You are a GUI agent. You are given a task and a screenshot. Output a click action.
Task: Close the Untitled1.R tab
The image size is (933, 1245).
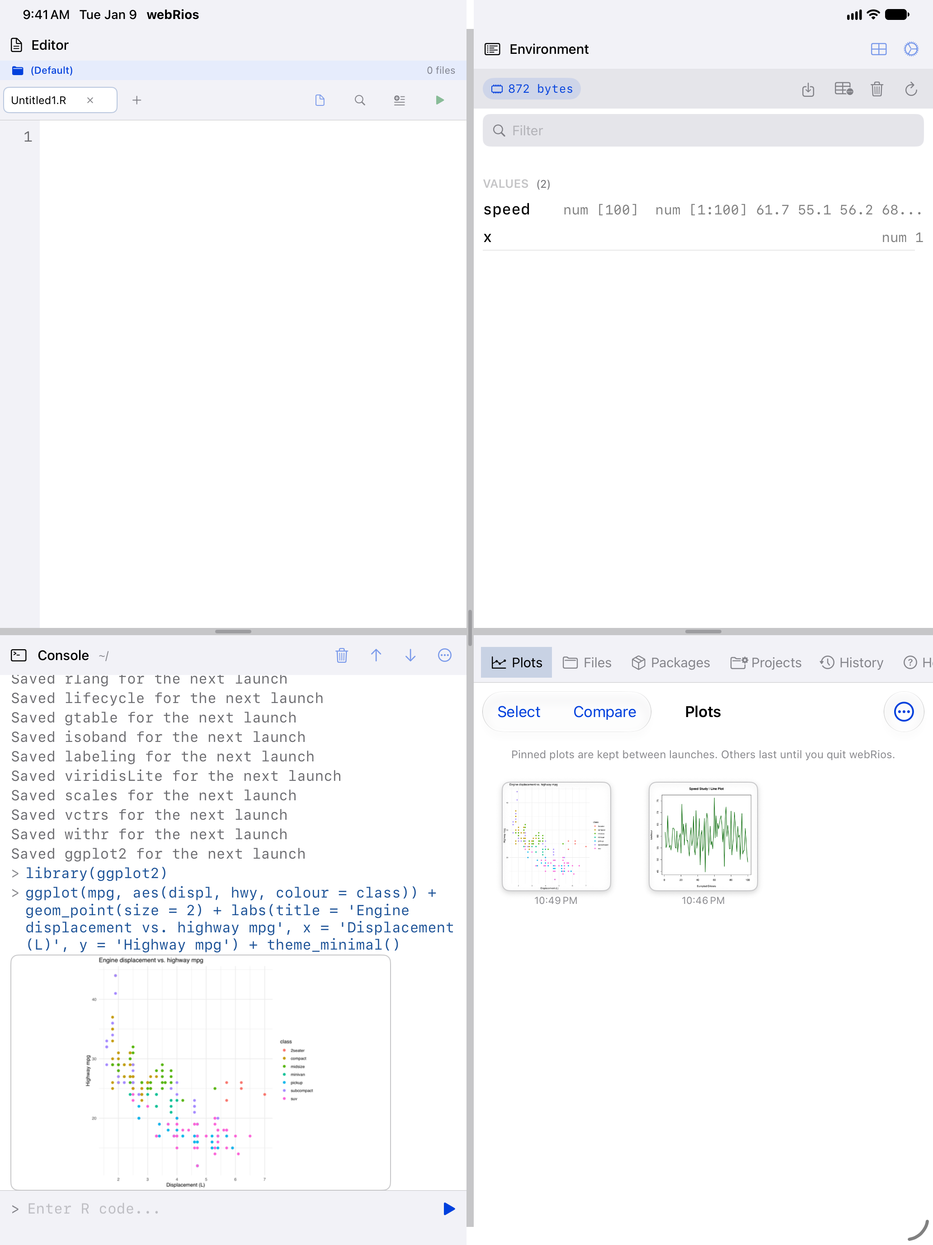click(x=90, y=100)
